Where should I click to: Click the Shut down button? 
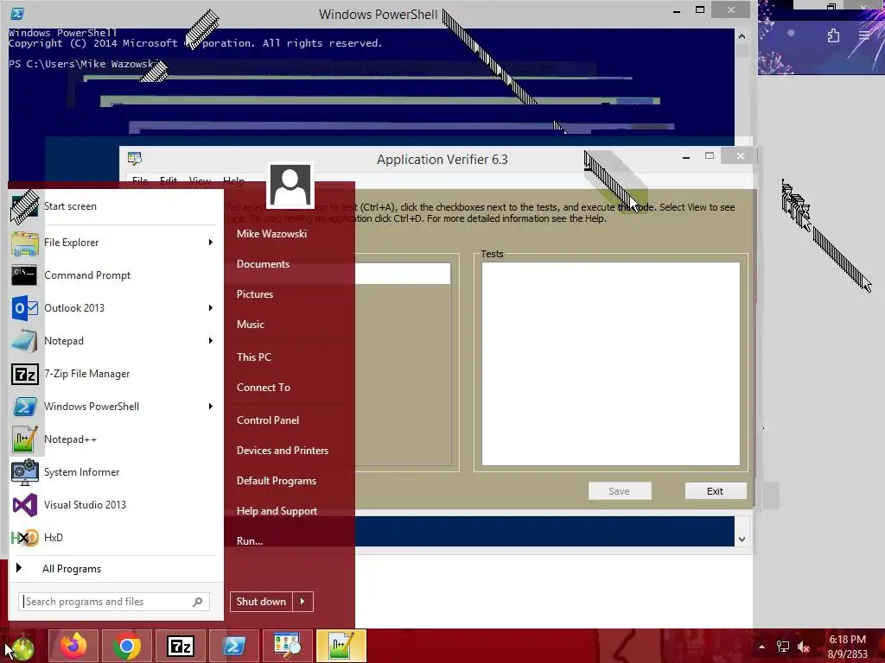(261, 602)
